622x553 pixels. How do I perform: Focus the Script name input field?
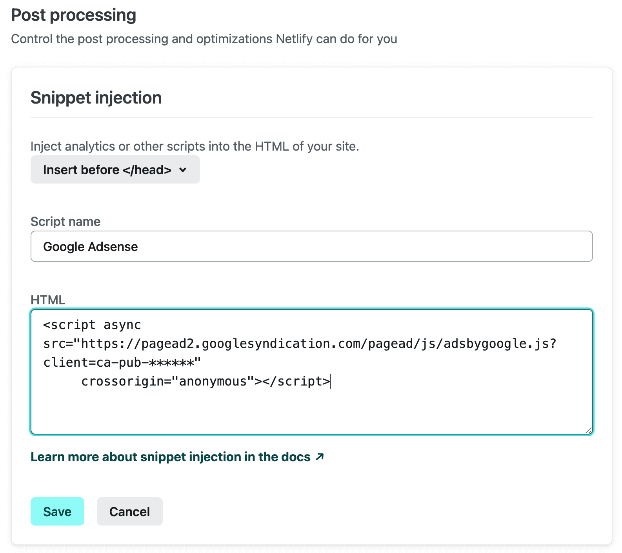311,246
